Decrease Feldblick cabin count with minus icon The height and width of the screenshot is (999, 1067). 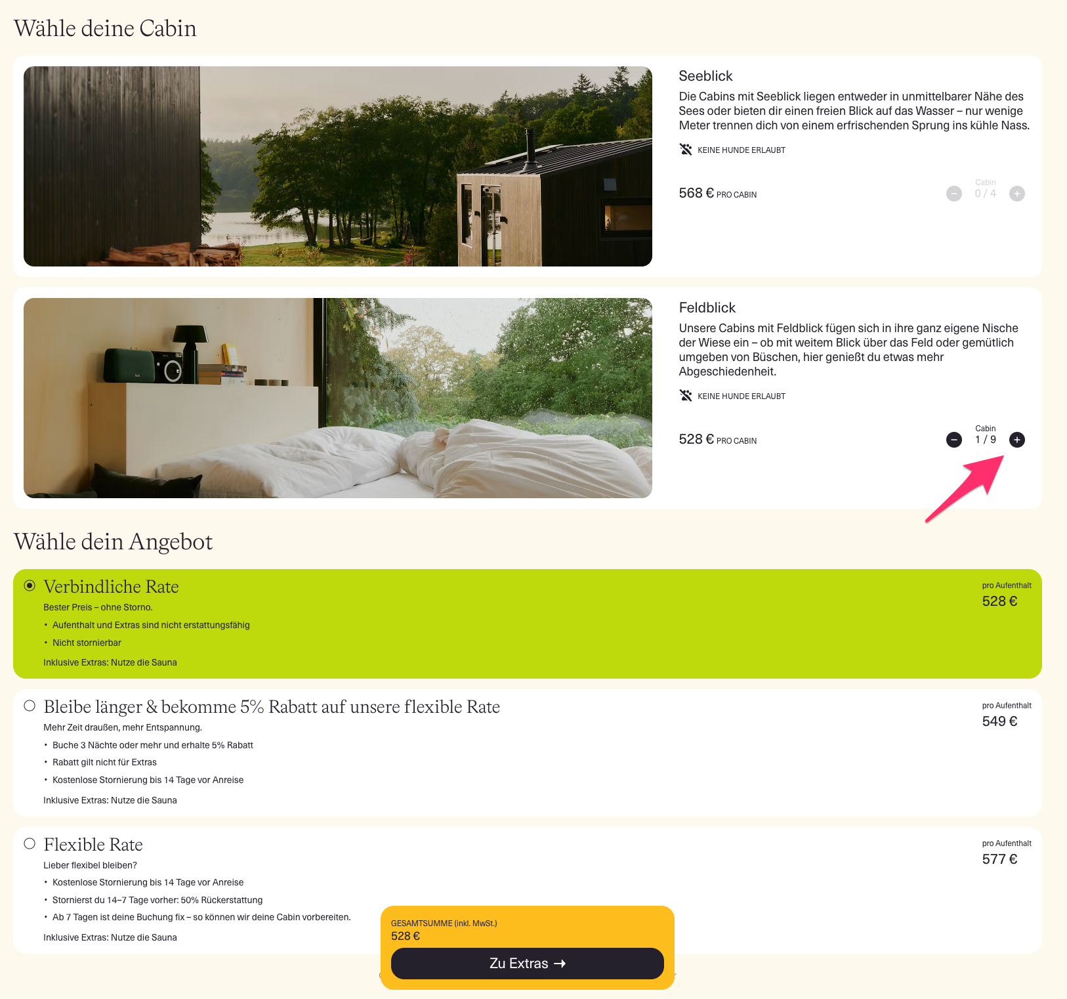[x=954, y=440]
